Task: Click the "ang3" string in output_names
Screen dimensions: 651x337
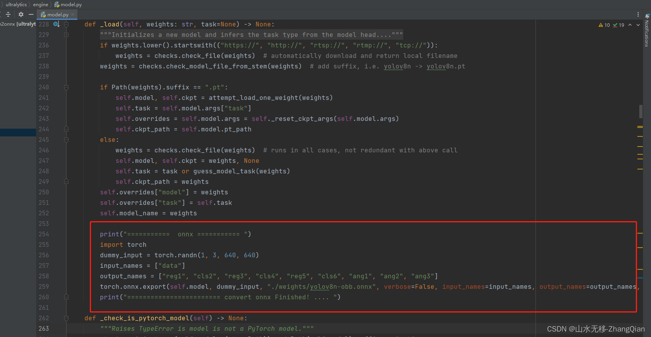Action: [423, 276]
